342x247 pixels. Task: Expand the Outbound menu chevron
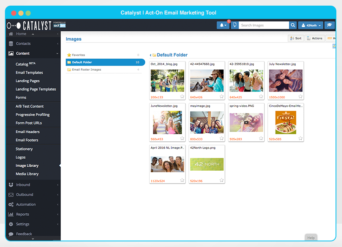click(58, 195)
